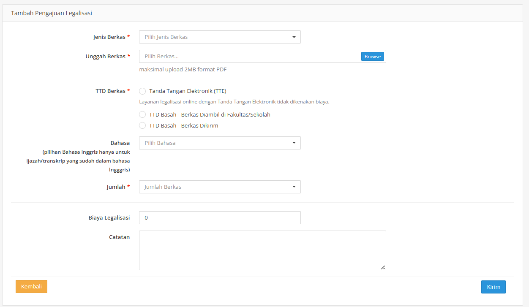529x307 pixels.
Task: Select Tanda Tangan Elektronik (TTE) radio option
Action: point(142,91)
